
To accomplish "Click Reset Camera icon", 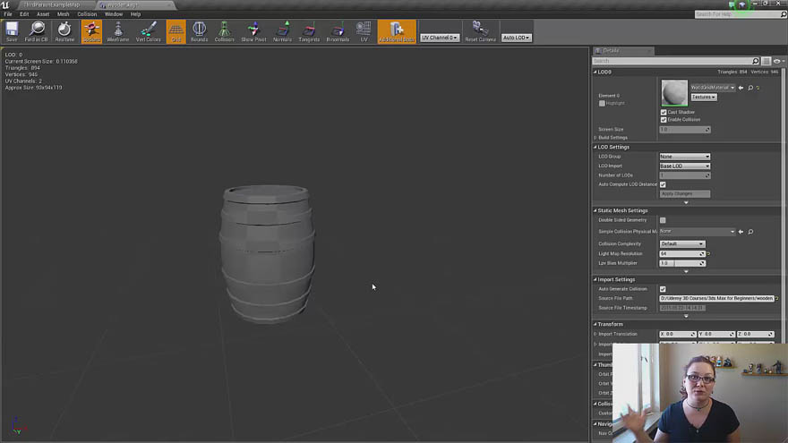I will pos(481,31).
